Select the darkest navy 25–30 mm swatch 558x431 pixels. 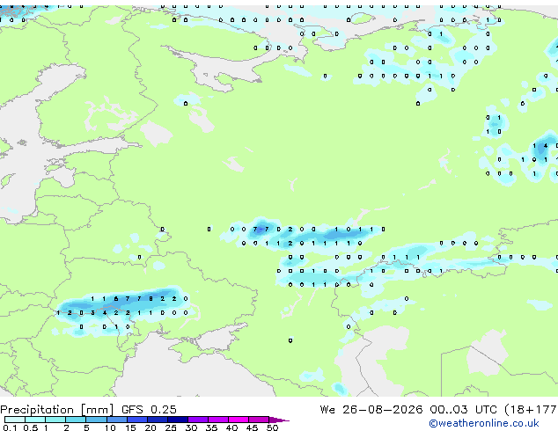[177, 420]
